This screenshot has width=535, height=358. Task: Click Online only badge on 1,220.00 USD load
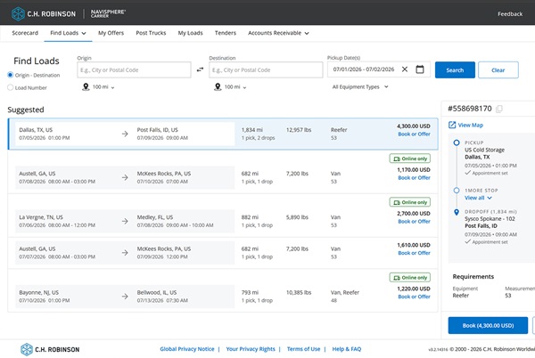[x=410, y=278]
